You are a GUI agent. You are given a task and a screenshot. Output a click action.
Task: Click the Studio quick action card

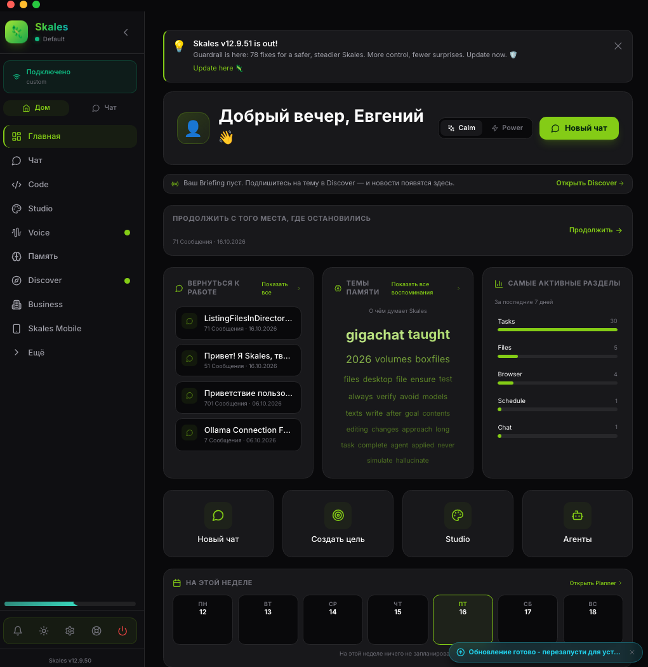[458, 524]
